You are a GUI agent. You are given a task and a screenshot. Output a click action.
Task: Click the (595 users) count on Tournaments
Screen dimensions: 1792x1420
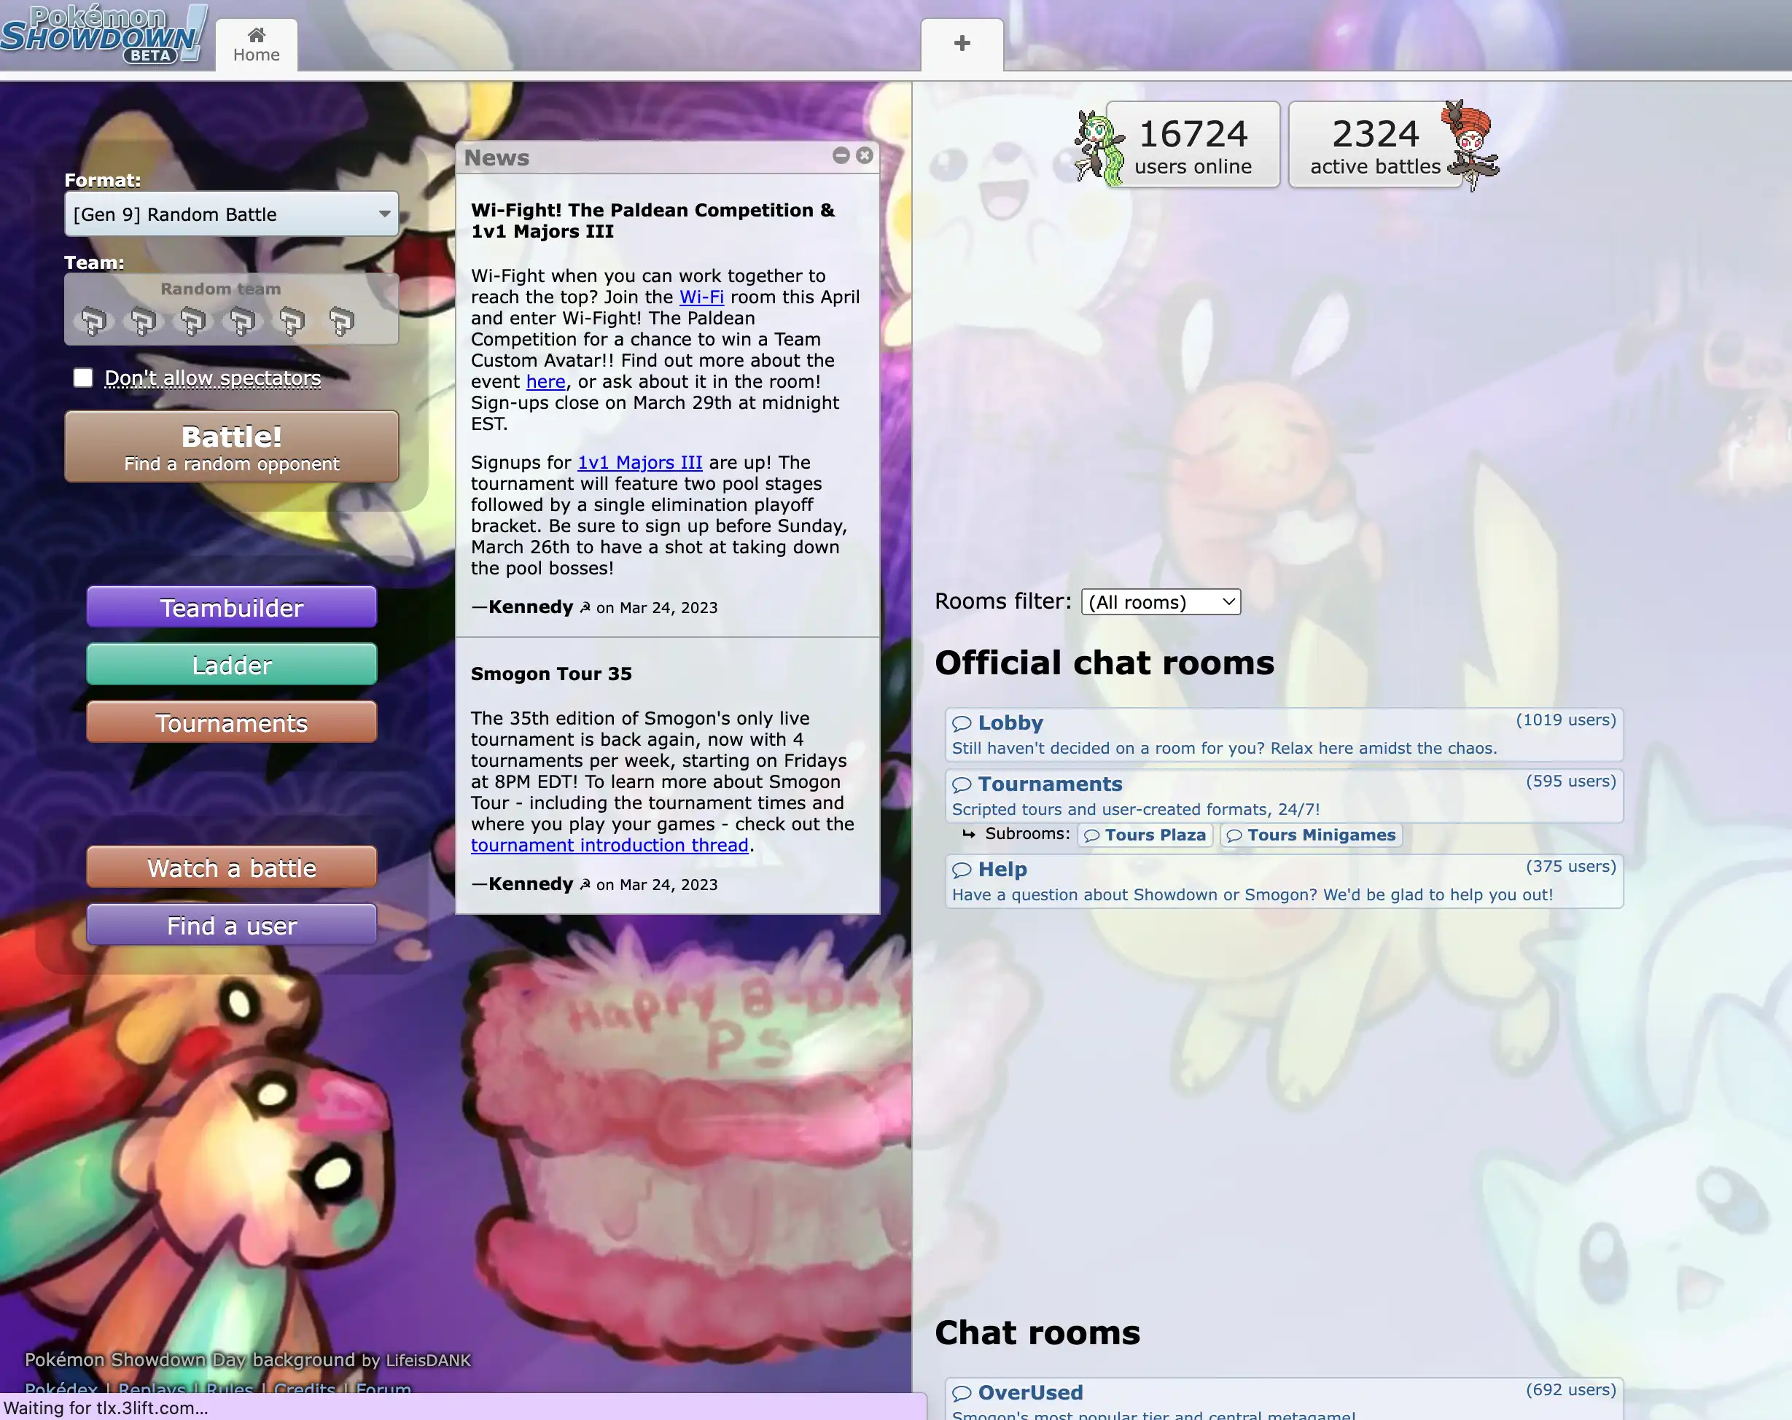(x=1571, y=782)
